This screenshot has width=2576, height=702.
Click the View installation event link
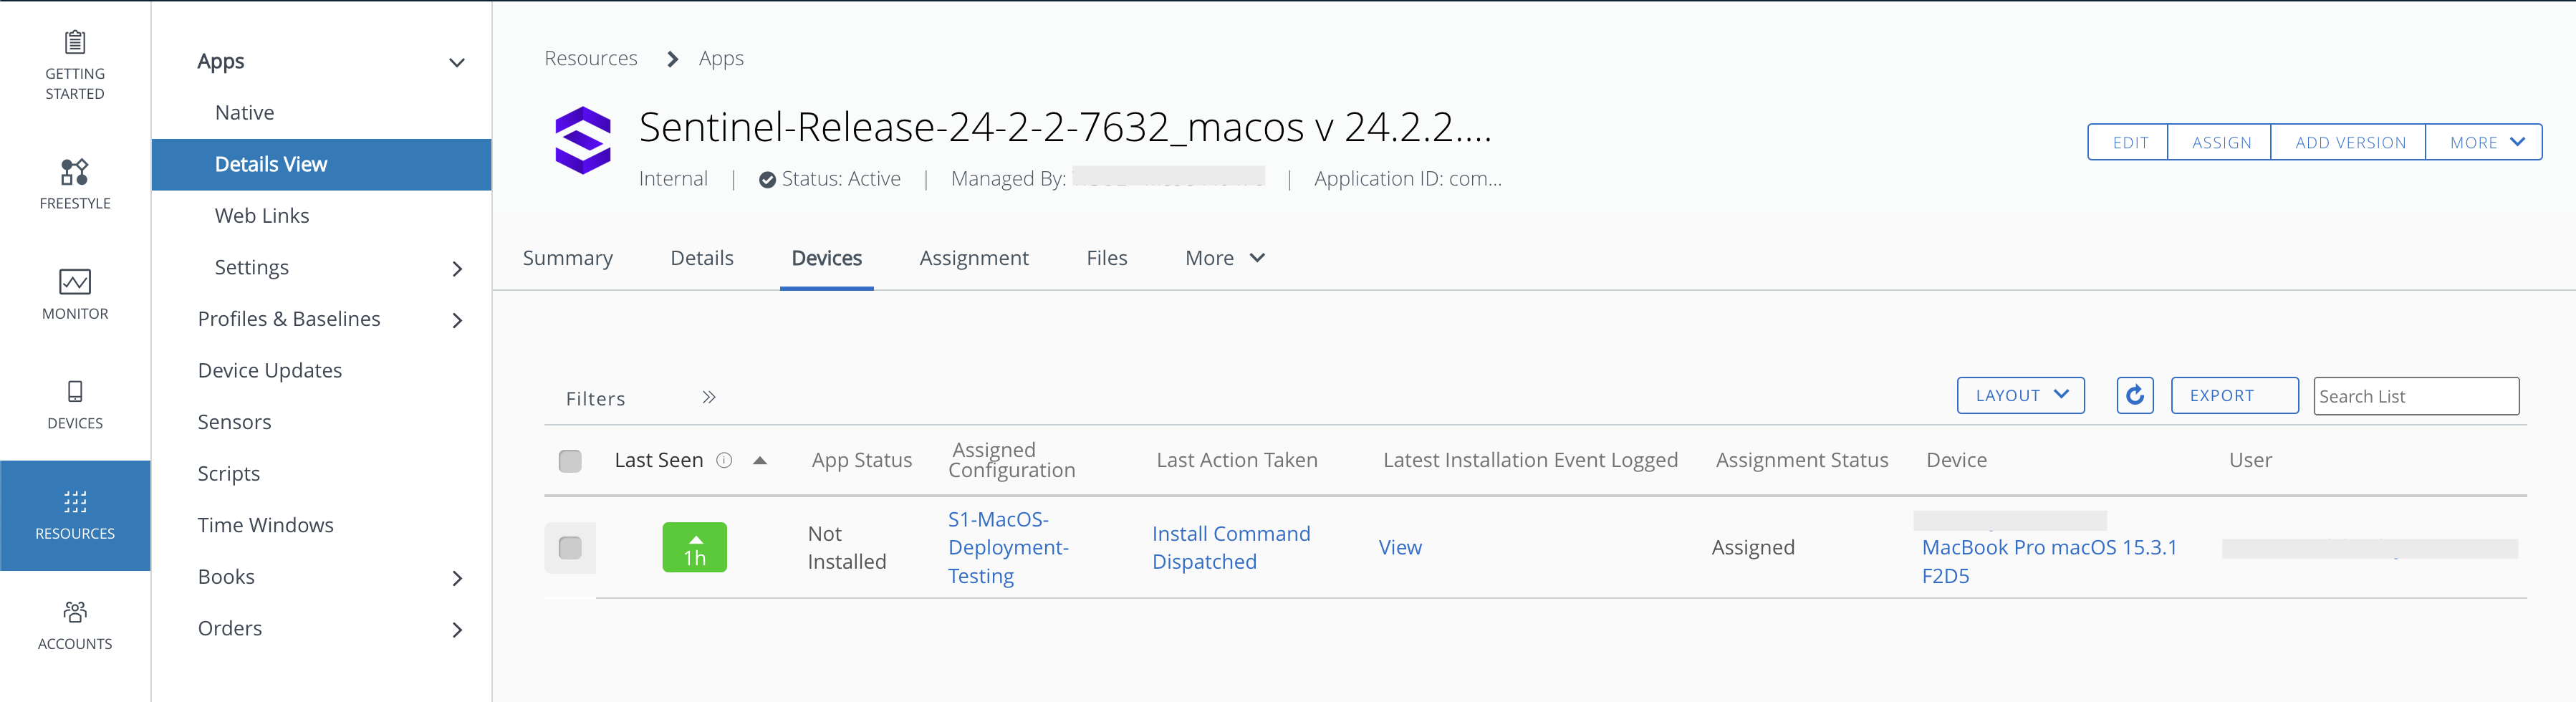(1399, 547)
